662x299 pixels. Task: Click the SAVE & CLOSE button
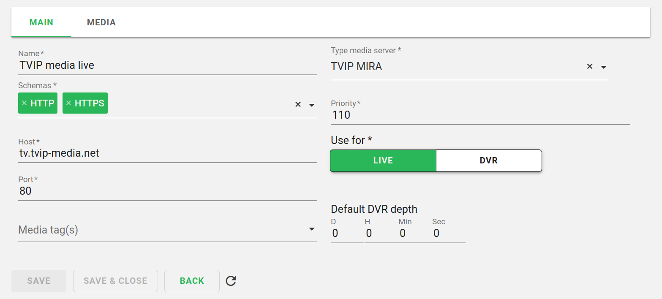click(x=115, y=281)
